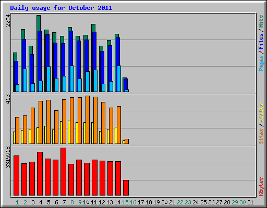Click day label 19 on the x-axis
The height and width of the screenshot is (208, 267).
pos(156,202)
